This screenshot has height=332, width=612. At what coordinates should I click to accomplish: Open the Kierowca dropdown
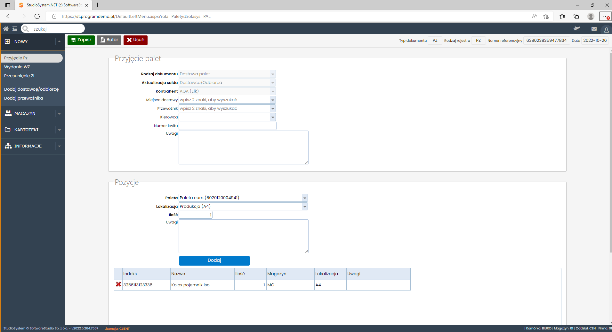(x=273, y=117)
